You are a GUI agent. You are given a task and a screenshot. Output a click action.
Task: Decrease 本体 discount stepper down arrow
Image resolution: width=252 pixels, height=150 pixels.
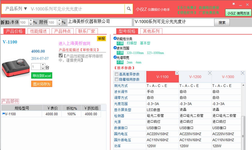(x=31, y=24)
